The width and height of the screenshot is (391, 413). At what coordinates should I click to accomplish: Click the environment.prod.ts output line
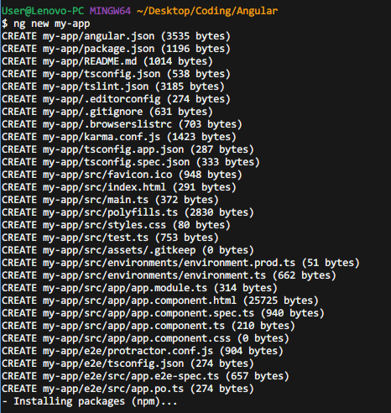click(x=180, y=263)
